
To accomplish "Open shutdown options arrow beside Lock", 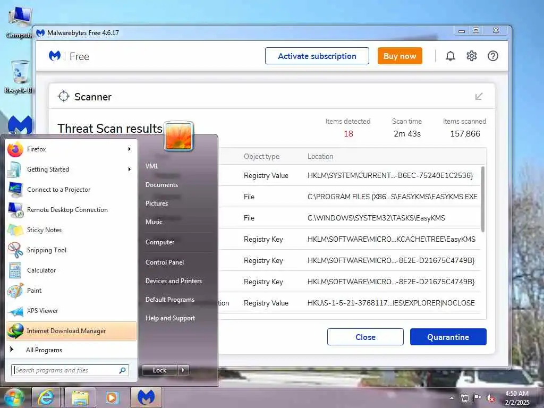I will [183, 370].
